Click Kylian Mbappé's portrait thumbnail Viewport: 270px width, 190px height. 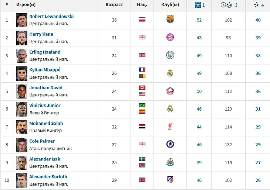(22, 73)
